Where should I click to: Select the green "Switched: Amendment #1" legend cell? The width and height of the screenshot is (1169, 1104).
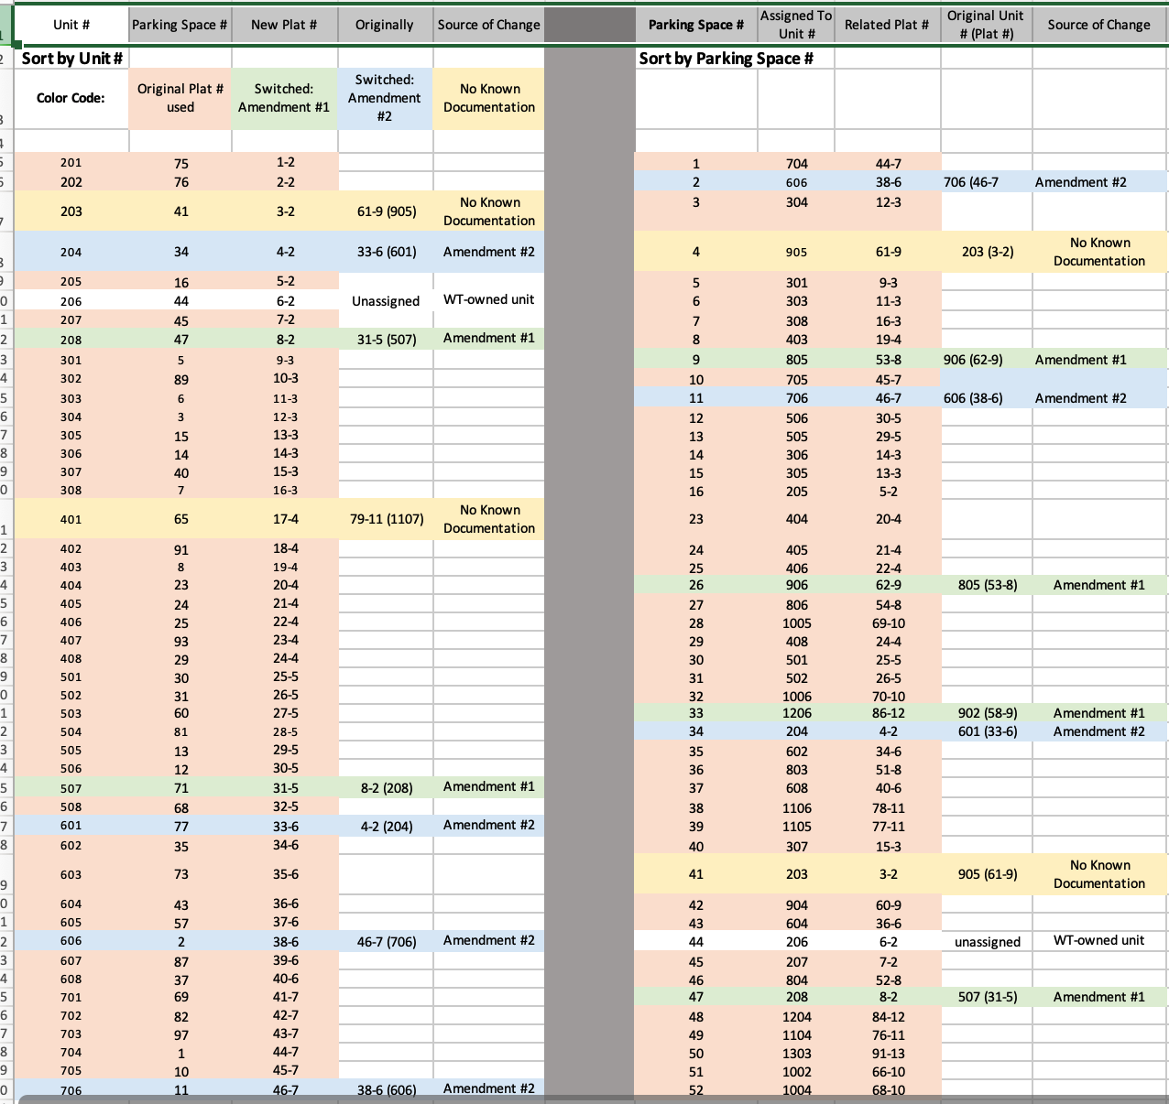click(284, 98)
